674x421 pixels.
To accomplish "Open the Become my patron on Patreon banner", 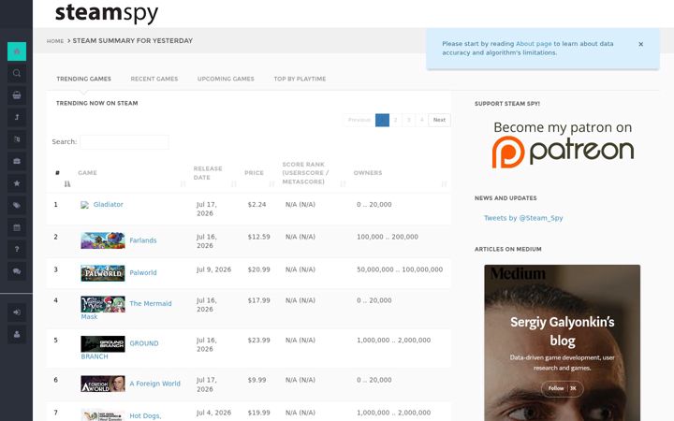I will [563, 145].
